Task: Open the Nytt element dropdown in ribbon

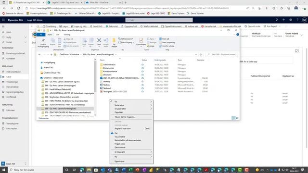Action: click(126, 39)
